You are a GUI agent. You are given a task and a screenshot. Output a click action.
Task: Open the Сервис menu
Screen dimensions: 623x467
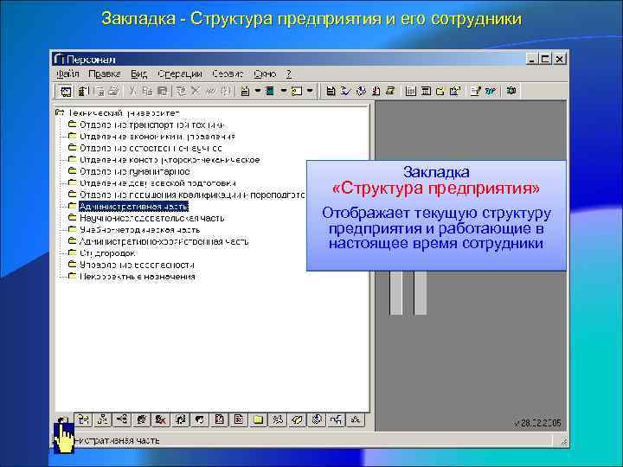228,74
